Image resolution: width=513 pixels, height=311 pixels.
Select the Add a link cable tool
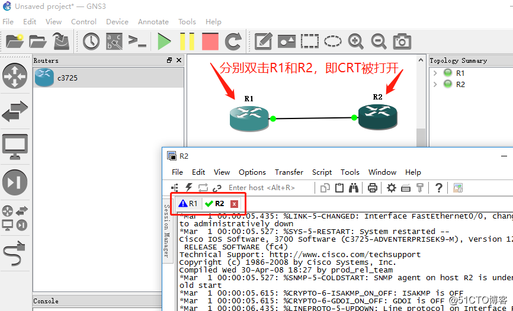coord(14,254)
